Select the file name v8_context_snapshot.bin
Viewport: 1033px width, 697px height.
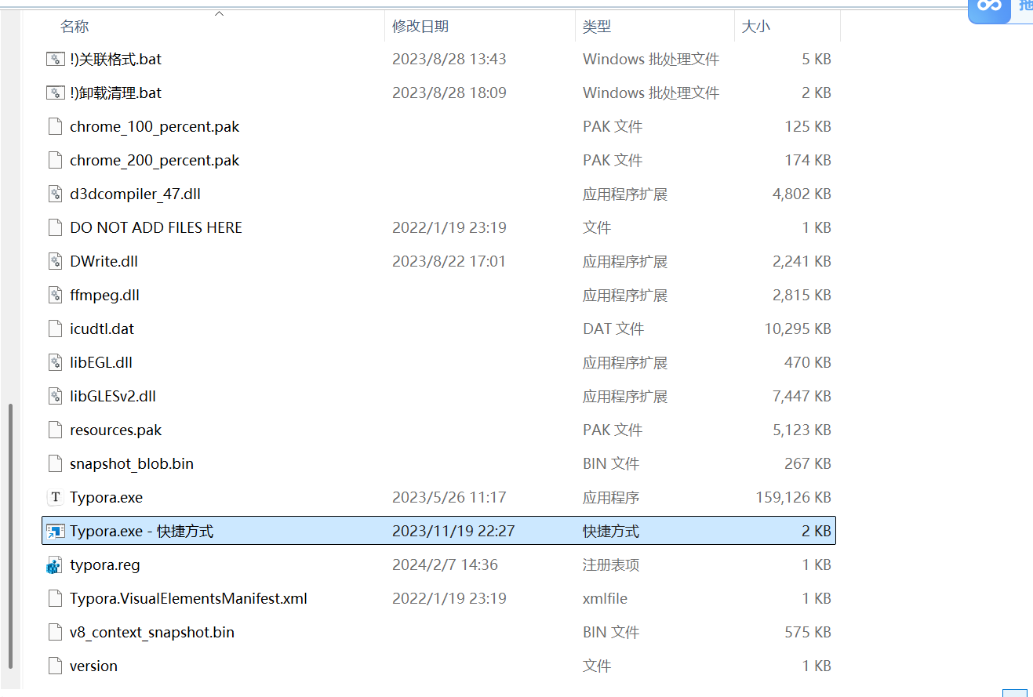coord(152,632)
